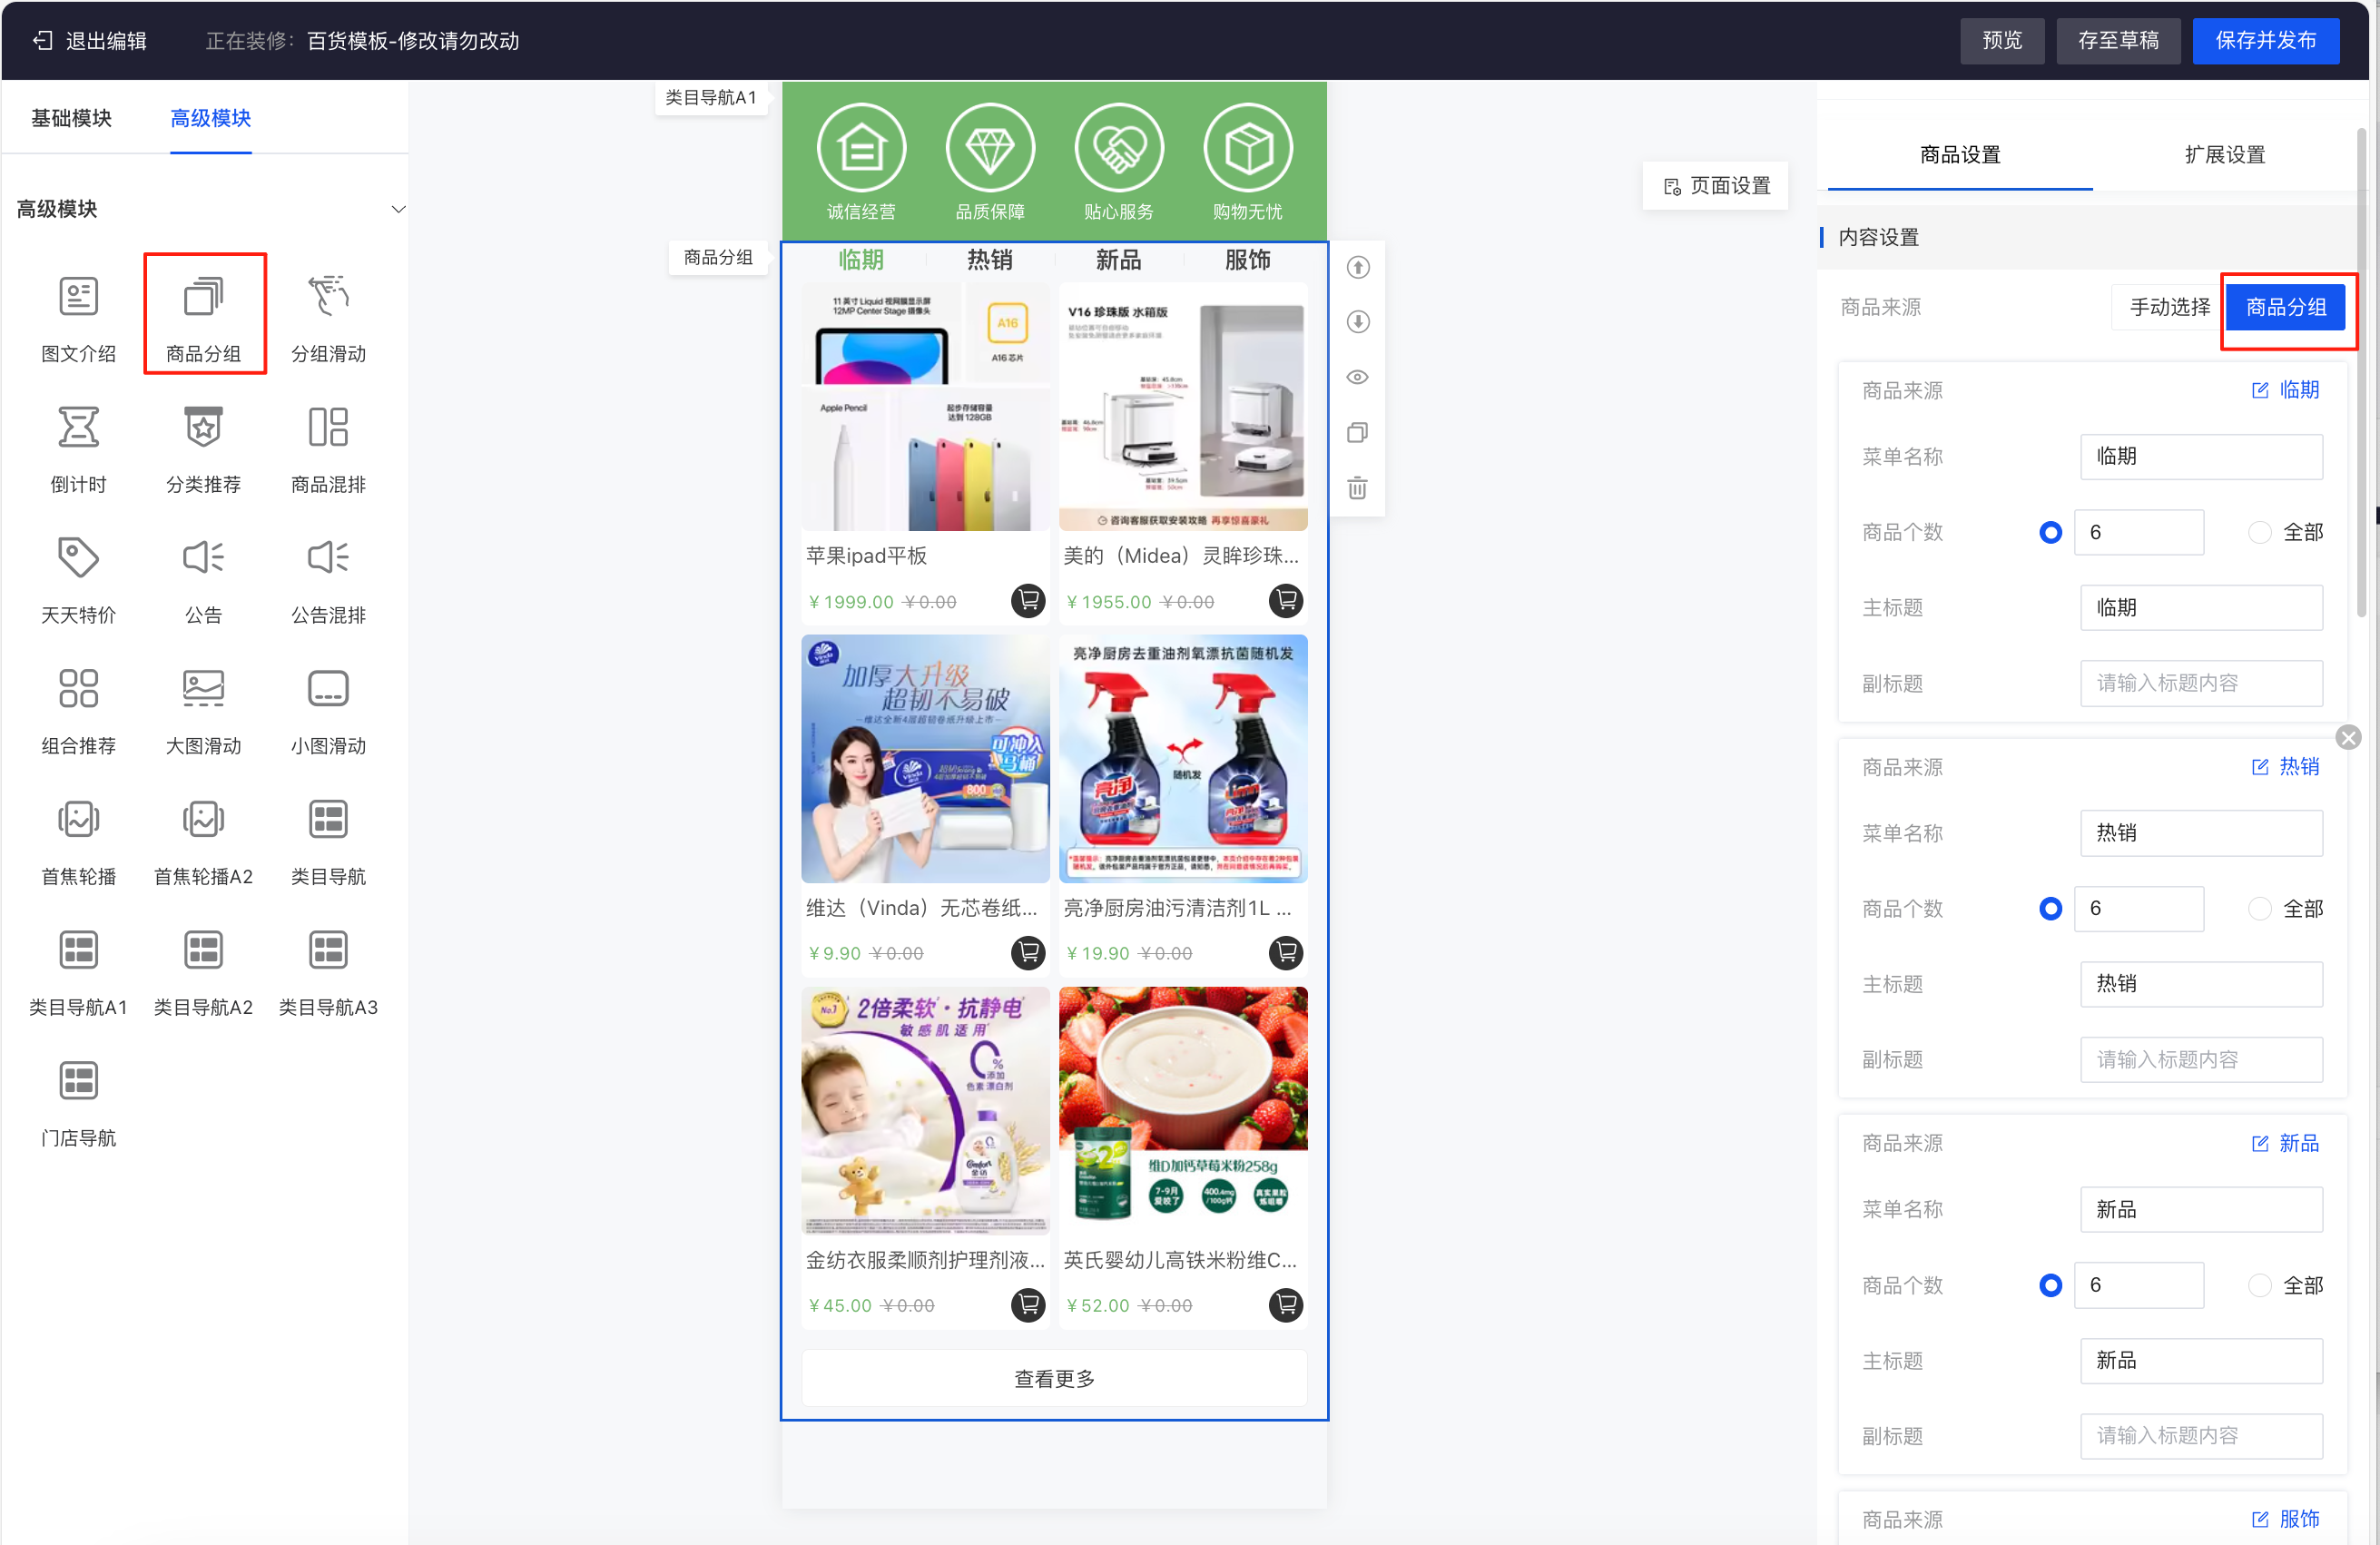Viewport: 2380px width, 1545px height.
Task: Click the copy module icon
Action: [x=1357, y=432]
